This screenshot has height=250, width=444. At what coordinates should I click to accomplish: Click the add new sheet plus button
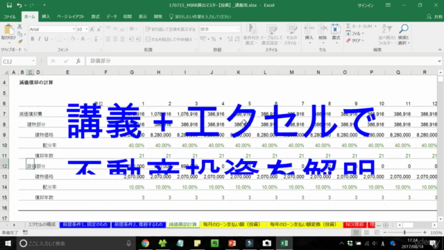pyautogui.click(x=386, y=225)
